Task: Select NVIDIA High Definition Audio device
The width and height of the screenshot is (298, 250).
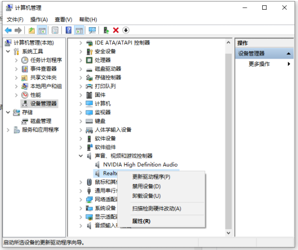Action: [x=140, y=165]
